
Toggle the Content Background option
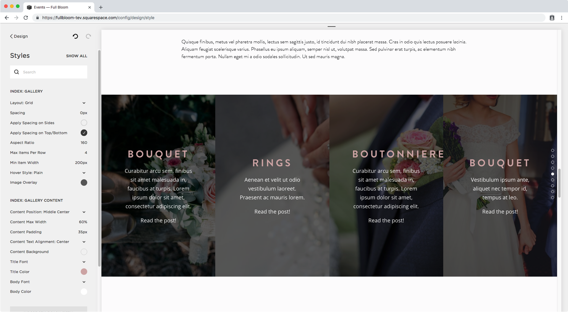point(84,252)
